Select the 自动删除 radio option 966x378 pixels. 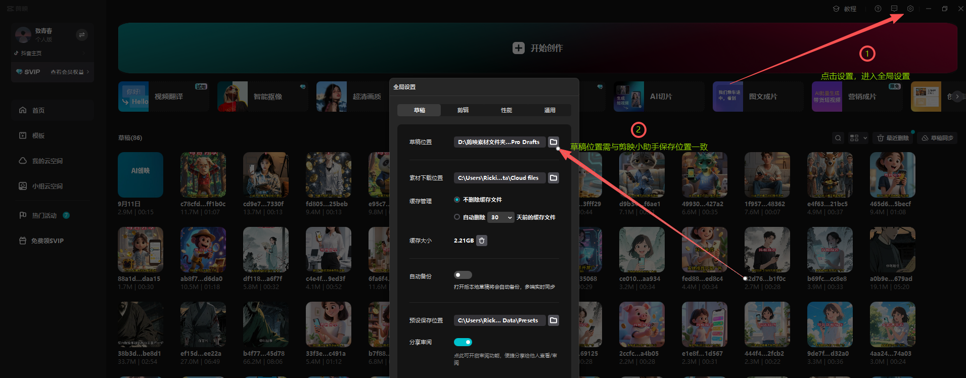pyautogui.click(x=457, y=217)
